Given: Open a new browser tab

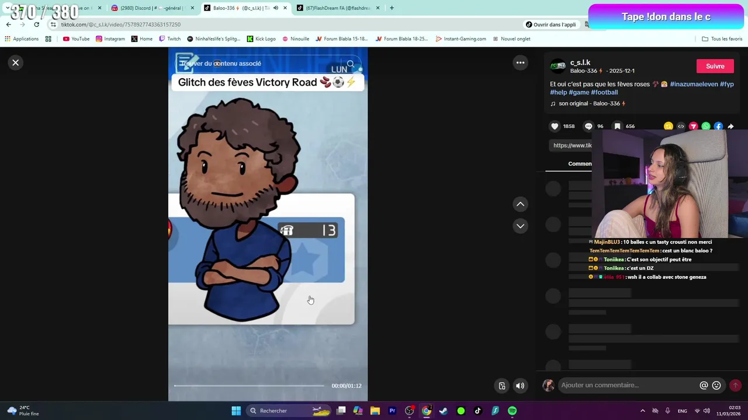Looking at the screenshot, I should click(392, 8).
